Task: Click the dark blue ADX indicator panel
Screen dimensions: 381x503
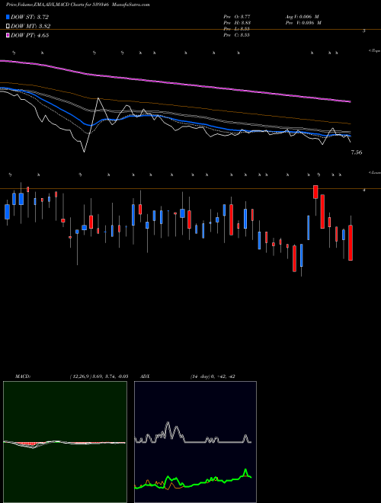Action: pyautogui.click(x=196, y=442)
